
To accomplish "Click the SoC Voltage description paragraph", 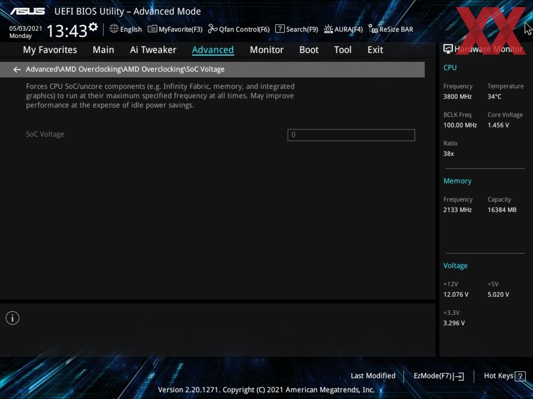I will (x=160, y=96).
